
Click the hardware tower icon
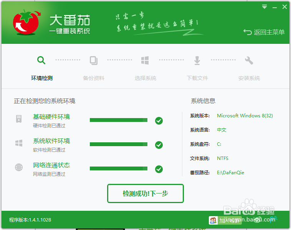coord(19,119)
